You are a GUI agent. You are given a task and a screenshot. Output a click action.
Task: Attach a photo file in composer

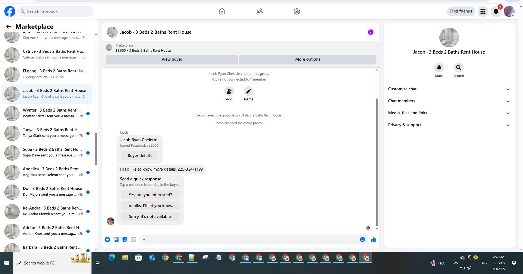pyautogui.click(x=116, y=239)
